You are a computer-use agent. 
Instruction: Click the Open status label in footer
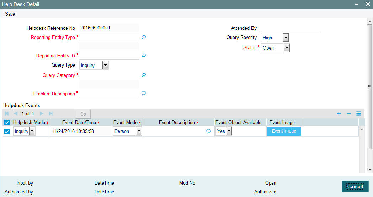click(x=271, y=183)
